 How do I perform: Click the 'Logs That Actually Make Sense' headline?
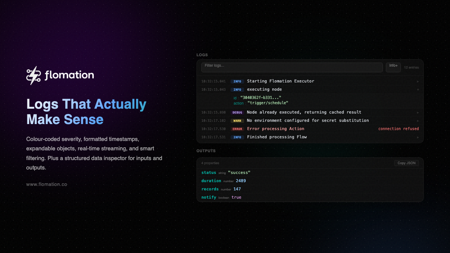click(86, 112)
